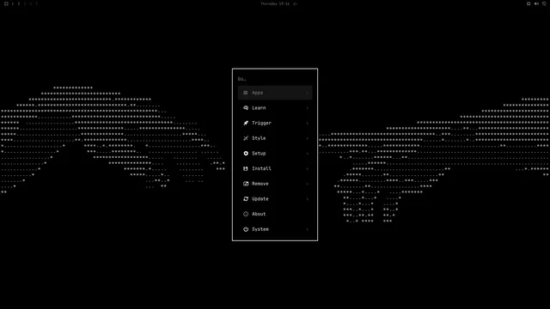Expand the Trigger submenu chevron
Viewport: 550px width, 309px height.
pos(308,123)
